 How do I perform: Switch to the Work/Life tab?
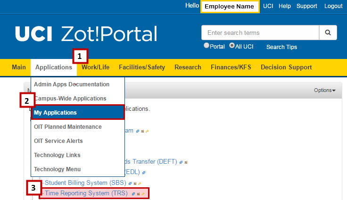pyautogui.click(x=95, y=67)
